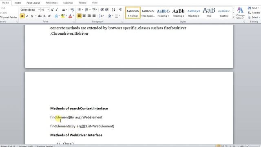Apply Text Effects icon

click(x=56, y=16)
